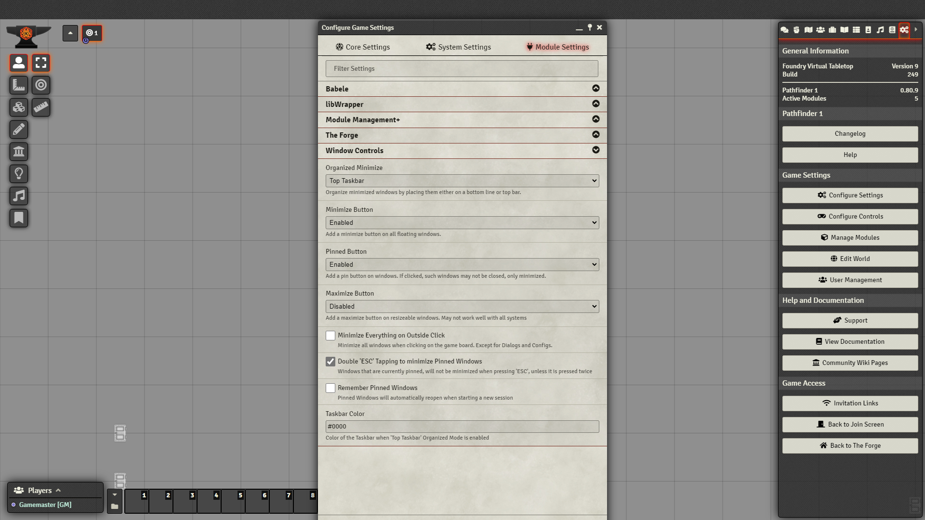Open the Playlists sidebar icon
Viewport: 925px width, 520px height.
[x=880, y=30]
